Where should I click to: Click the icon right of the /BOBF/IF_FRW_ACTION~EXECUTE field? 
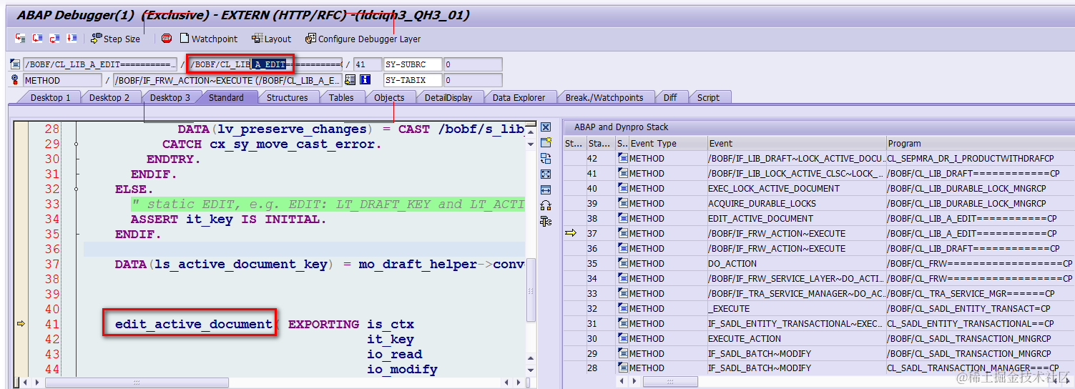[x=350, y=80]
